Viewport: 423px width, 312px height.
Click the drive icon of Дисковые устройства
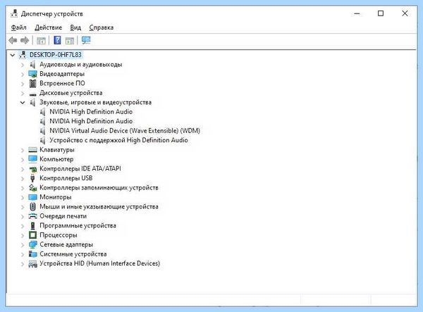point(32,94)
